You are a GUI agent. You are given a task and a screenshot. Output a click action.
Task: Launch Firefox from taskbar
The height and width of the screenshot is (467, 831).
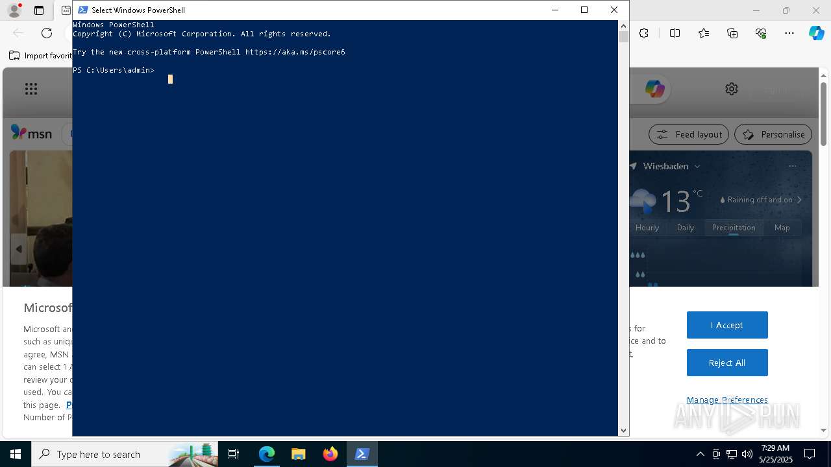point(330,454)
